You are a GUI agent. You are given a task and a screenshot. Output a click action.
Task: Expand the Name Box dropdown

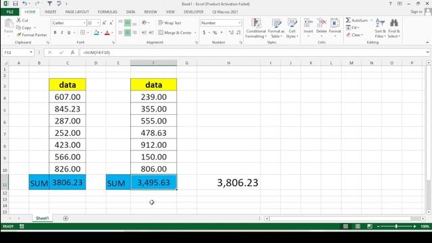(31, 53)
